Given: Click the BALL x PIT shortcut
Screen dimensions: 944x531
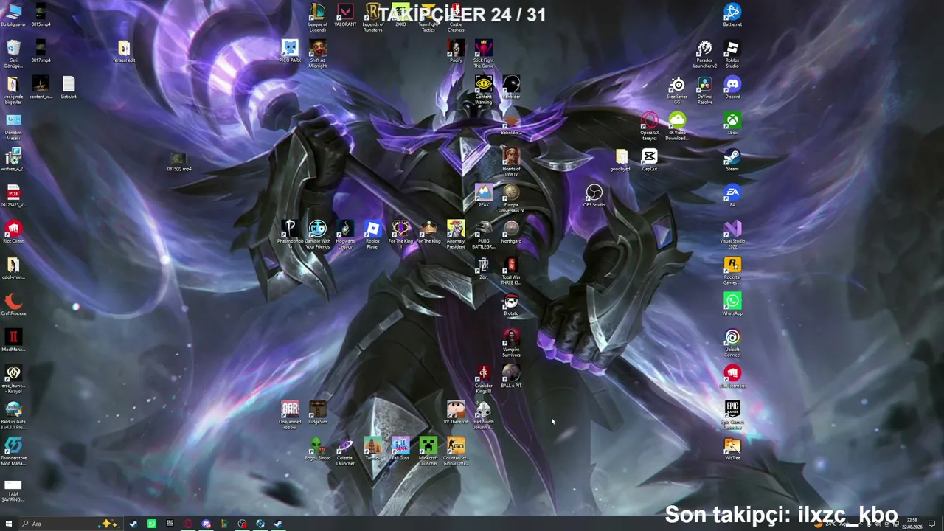Looking at the screenshot, I should click(511, 377).
